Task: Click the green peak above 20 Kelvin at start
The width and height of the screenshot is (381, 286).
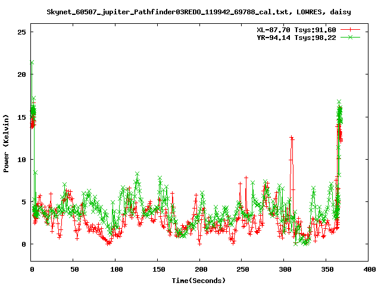Action: pos(32,63)
